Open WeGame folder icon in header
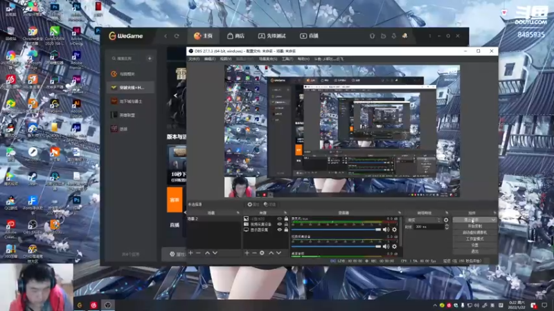The height and width of the screenshot is (311, 554). pos(383,36)
